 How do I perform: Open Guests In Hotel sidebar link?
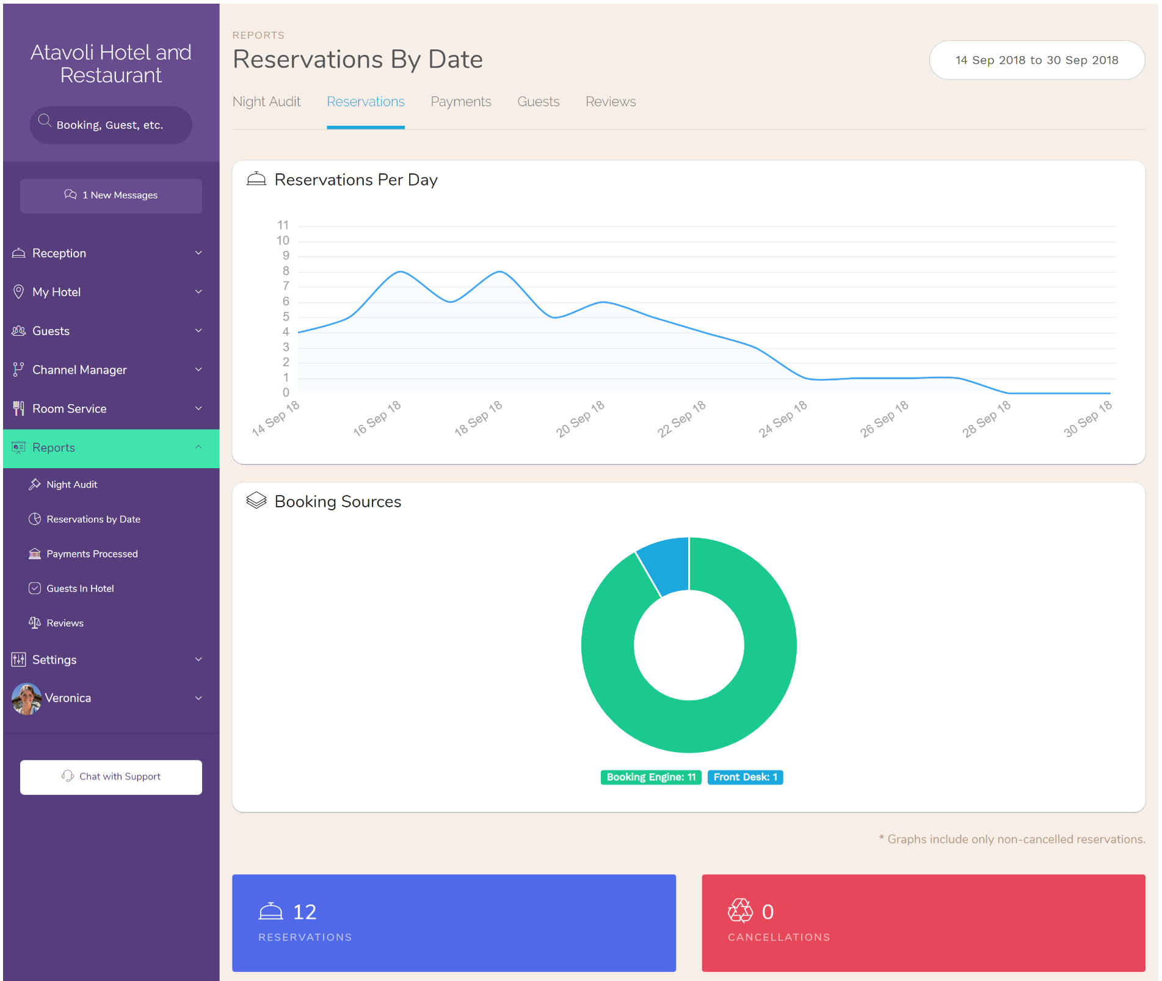point(80,589)
